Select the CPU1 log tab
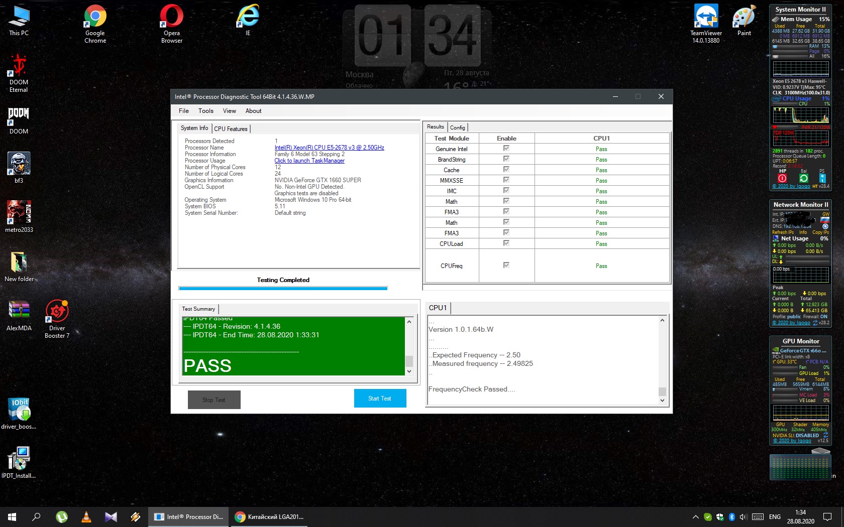This screenshot has width=844, height=527. click(x=438, y=308)
